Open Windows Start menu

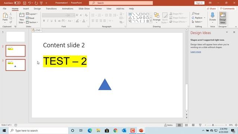[x=4, y=131]
